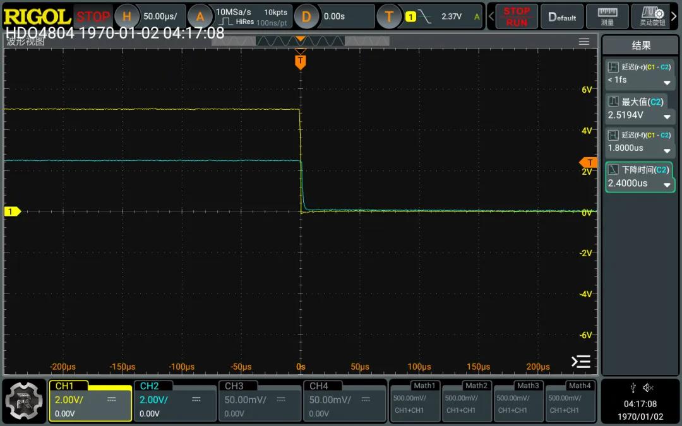Open the waveform view hamburger menu
This screenshot has width=682, height=426.
tap(583, 41)
